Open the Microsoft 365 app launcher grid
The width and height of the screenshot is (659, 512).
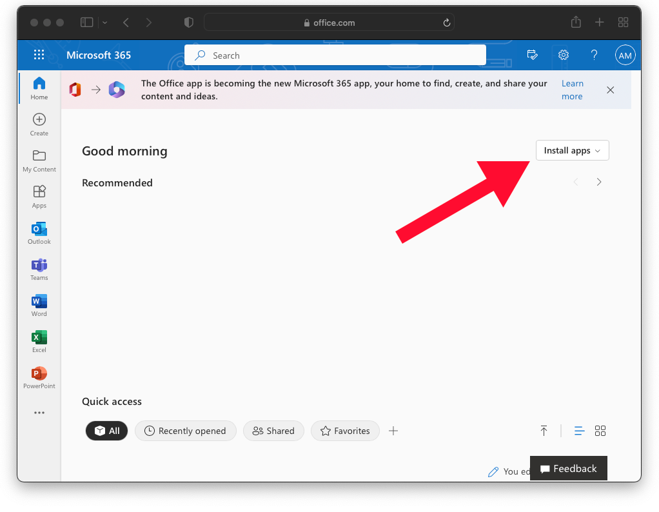point(39,55)
